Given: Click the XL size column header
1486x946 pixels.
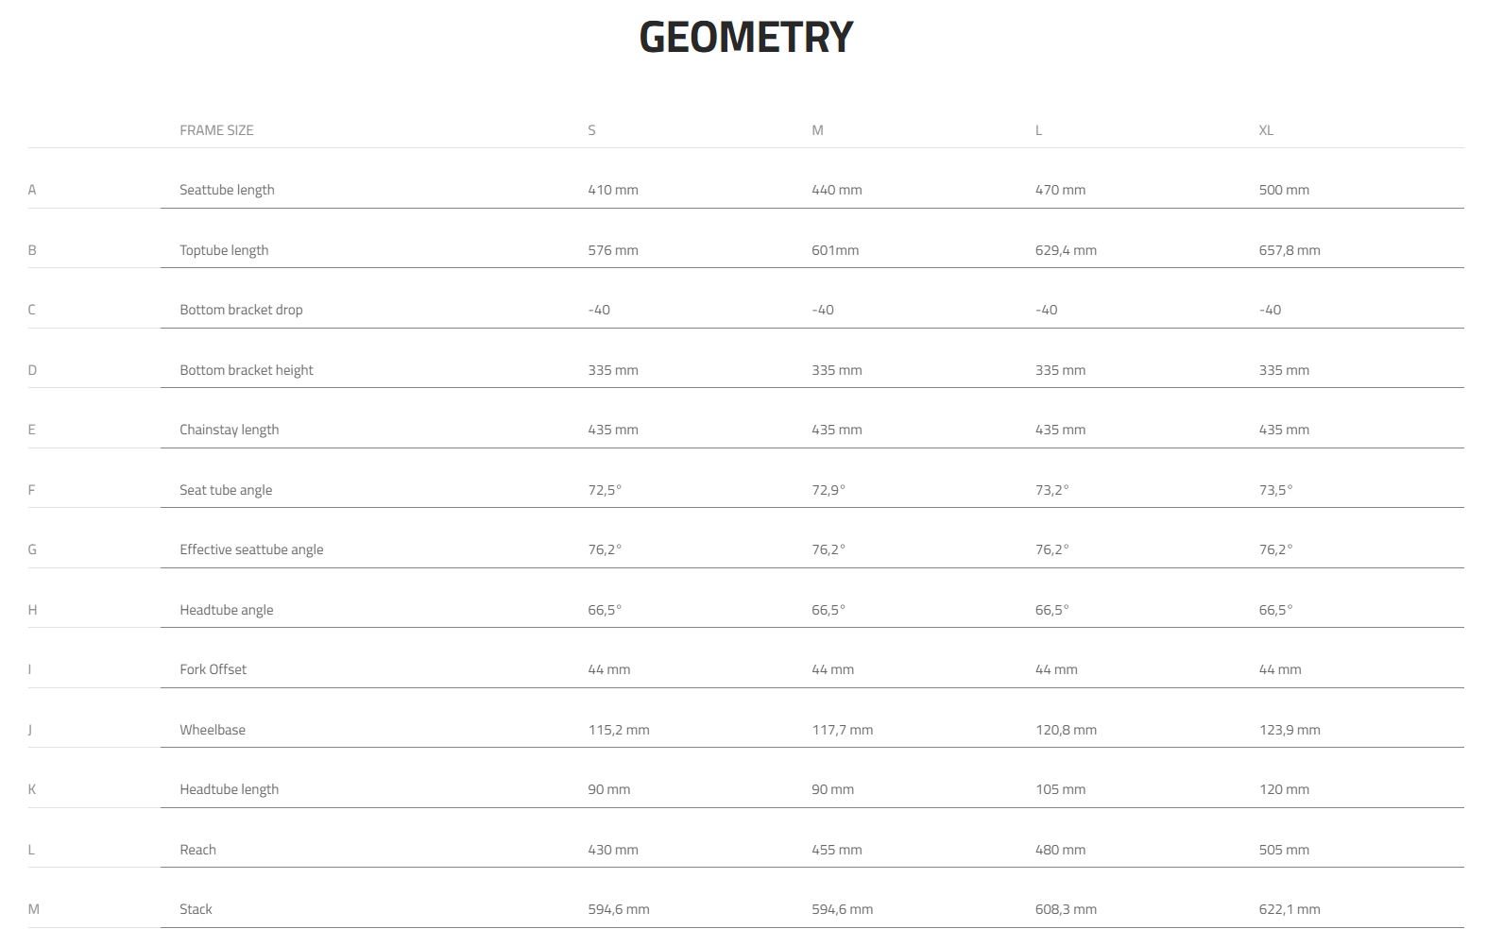Looking at the screenshot, I should tap(1266, 130).
